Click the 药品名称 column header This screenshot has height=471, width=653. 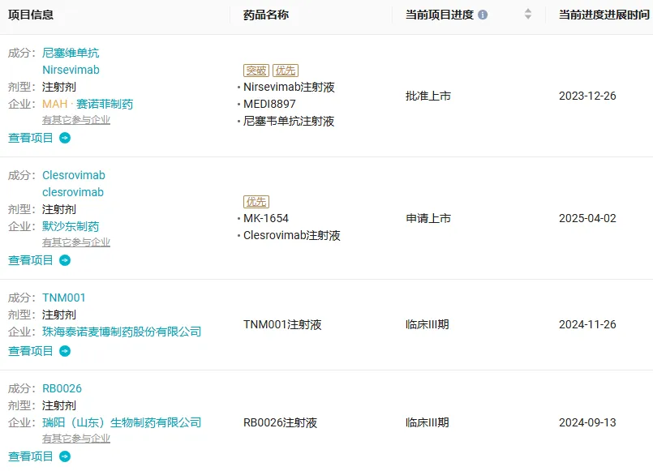point(266,15)
